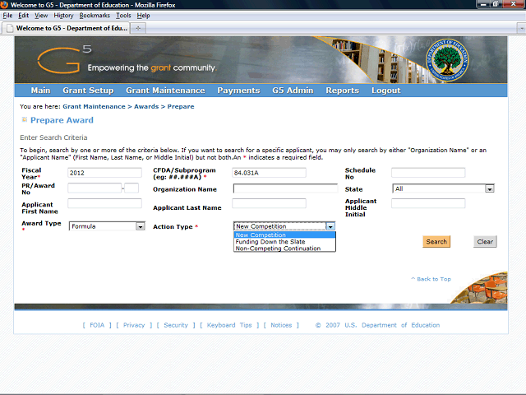Open the Edit menu
This screenshot has height=395, width=526.
23,16
